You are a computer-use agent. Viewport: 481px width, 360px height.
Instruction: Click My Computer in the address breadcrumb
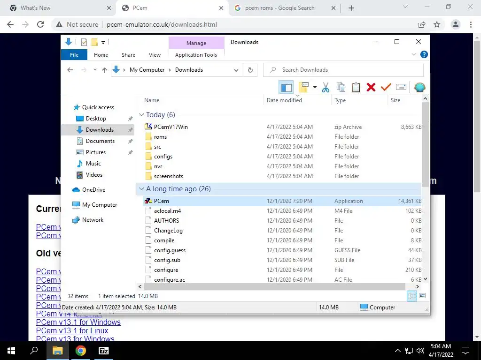click(147, 70)
